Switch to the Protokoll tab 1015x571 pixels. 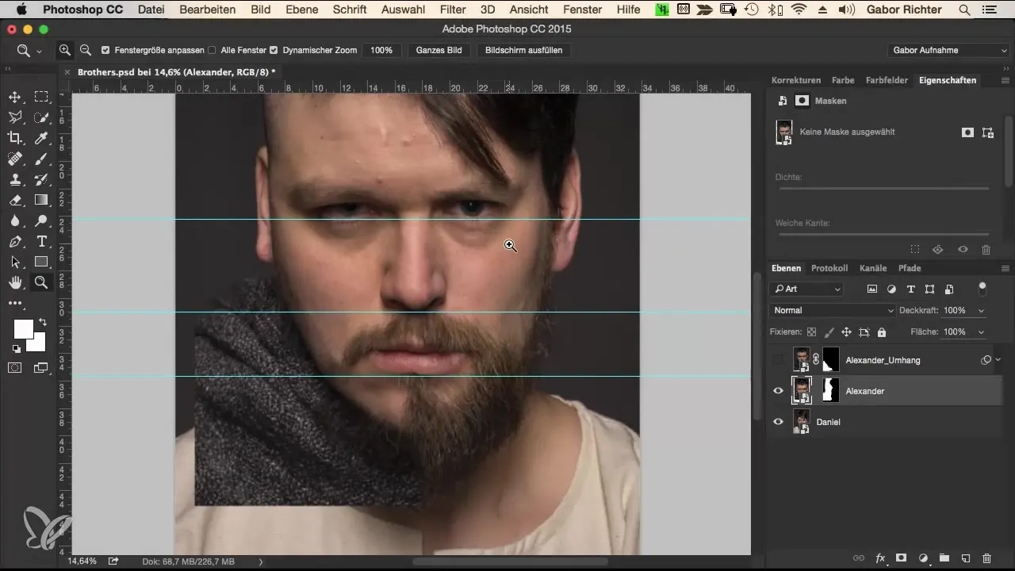829,268
